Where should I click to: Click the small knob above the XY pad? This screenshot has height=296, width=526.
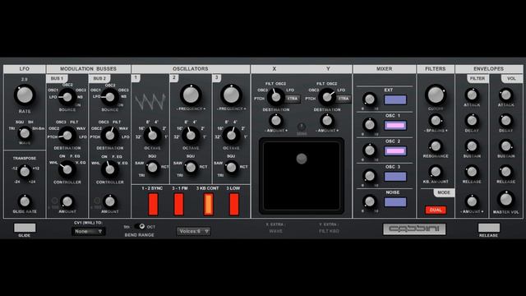[302, 127]
